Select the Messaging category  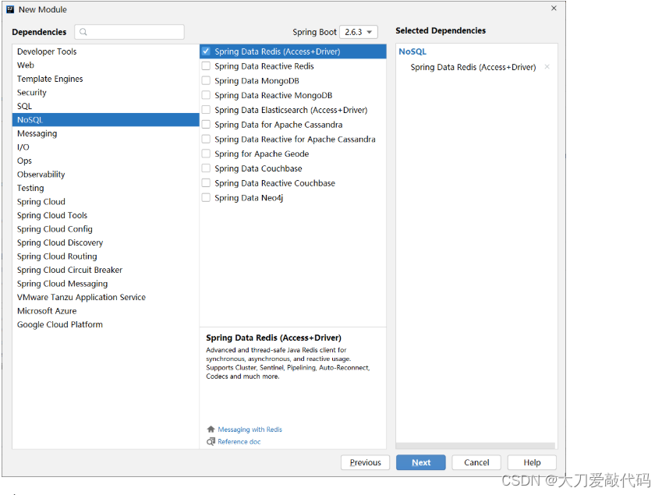click(x=105, y=133)
